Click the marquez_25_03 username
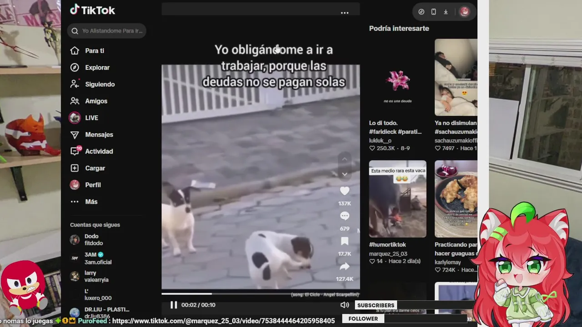582x327 pixels. pyautogui.click(x=388, y=254)
